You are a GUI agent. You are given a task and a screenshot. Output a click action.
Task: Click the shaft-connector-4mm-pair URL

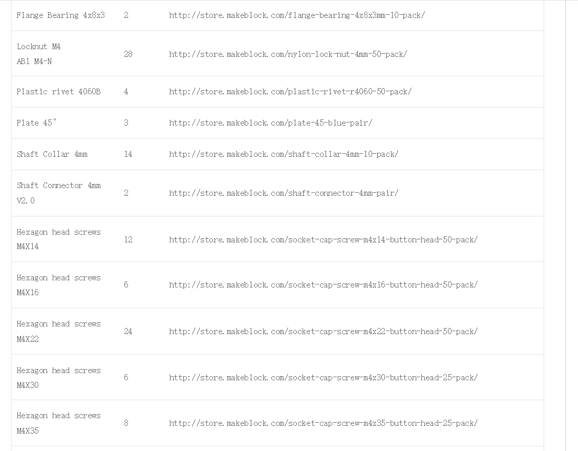pos(283,193)
